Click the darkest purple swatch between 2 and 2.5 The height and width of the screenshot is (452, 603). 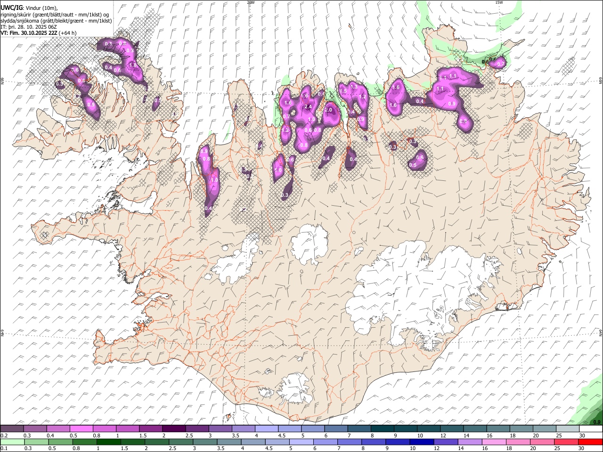click(x=174, y=428)
